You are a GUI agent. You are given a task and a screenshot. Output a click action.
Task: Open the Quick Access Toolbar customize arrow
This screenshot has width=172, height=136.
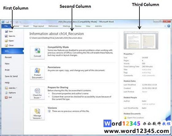[20, 22]
